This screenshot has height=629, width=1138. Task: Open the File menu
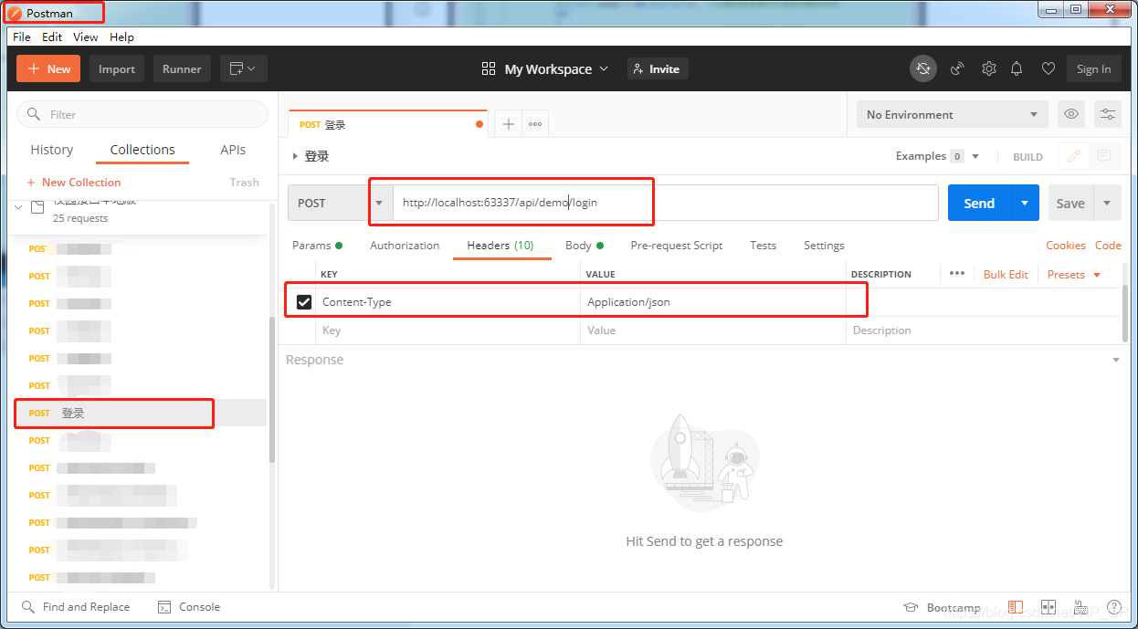pos(22,37)
